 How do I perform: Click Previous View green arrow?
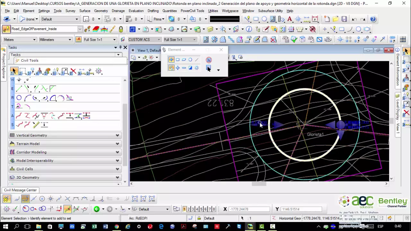[96, 209]
